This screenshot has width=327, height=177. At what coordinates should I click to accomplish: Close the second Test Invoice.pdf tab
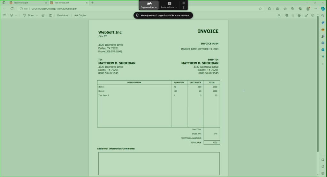(87, 3)
